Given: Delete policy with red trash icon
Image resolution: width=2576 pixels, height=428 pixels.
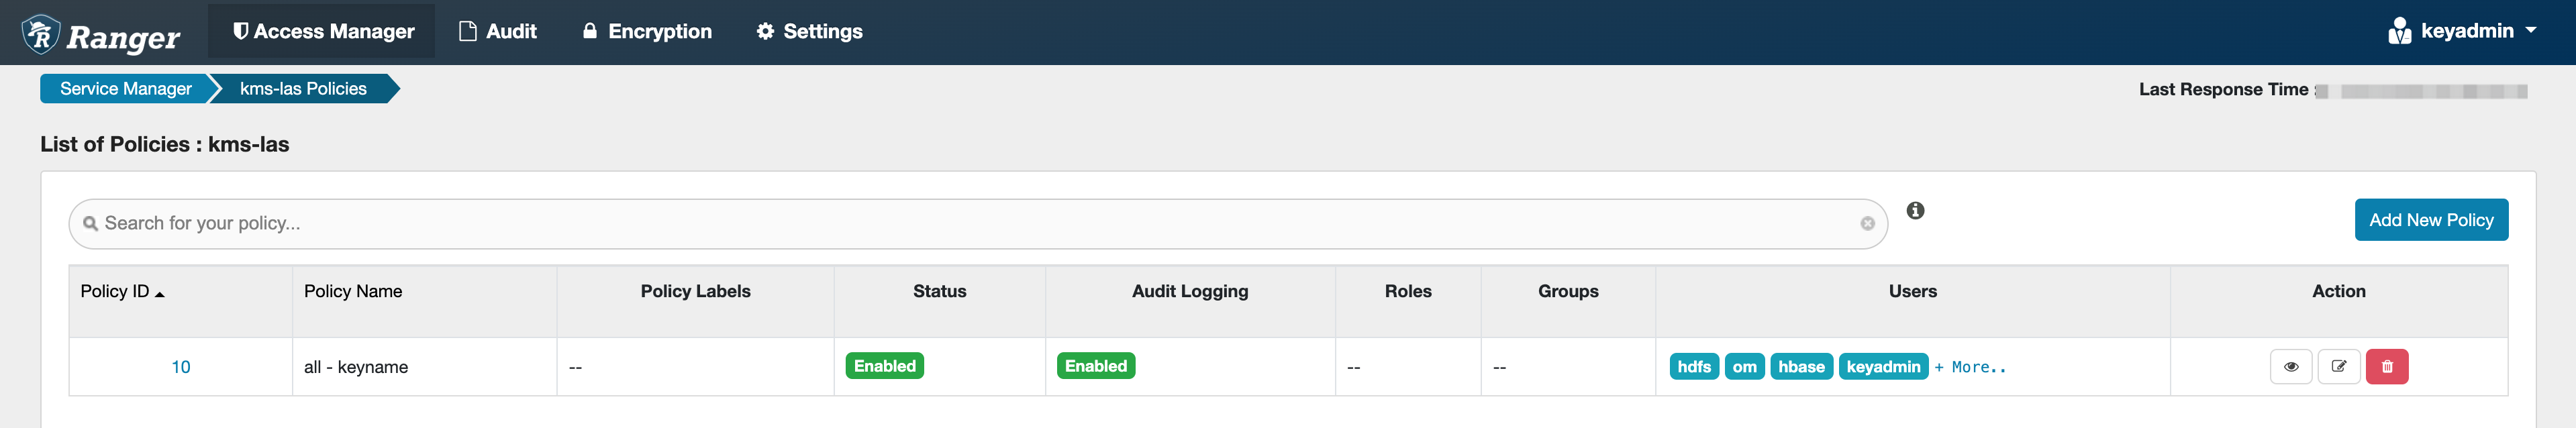Looking at the screenshot, I should coord(2387,367).
